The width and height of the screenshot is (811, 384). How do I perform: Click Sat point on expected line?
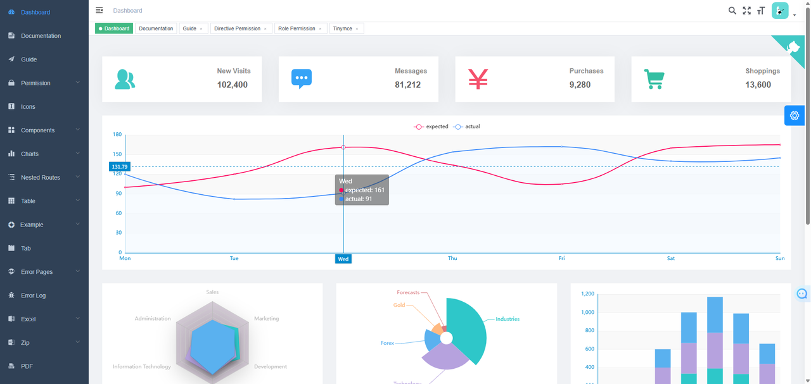point(671,148)
